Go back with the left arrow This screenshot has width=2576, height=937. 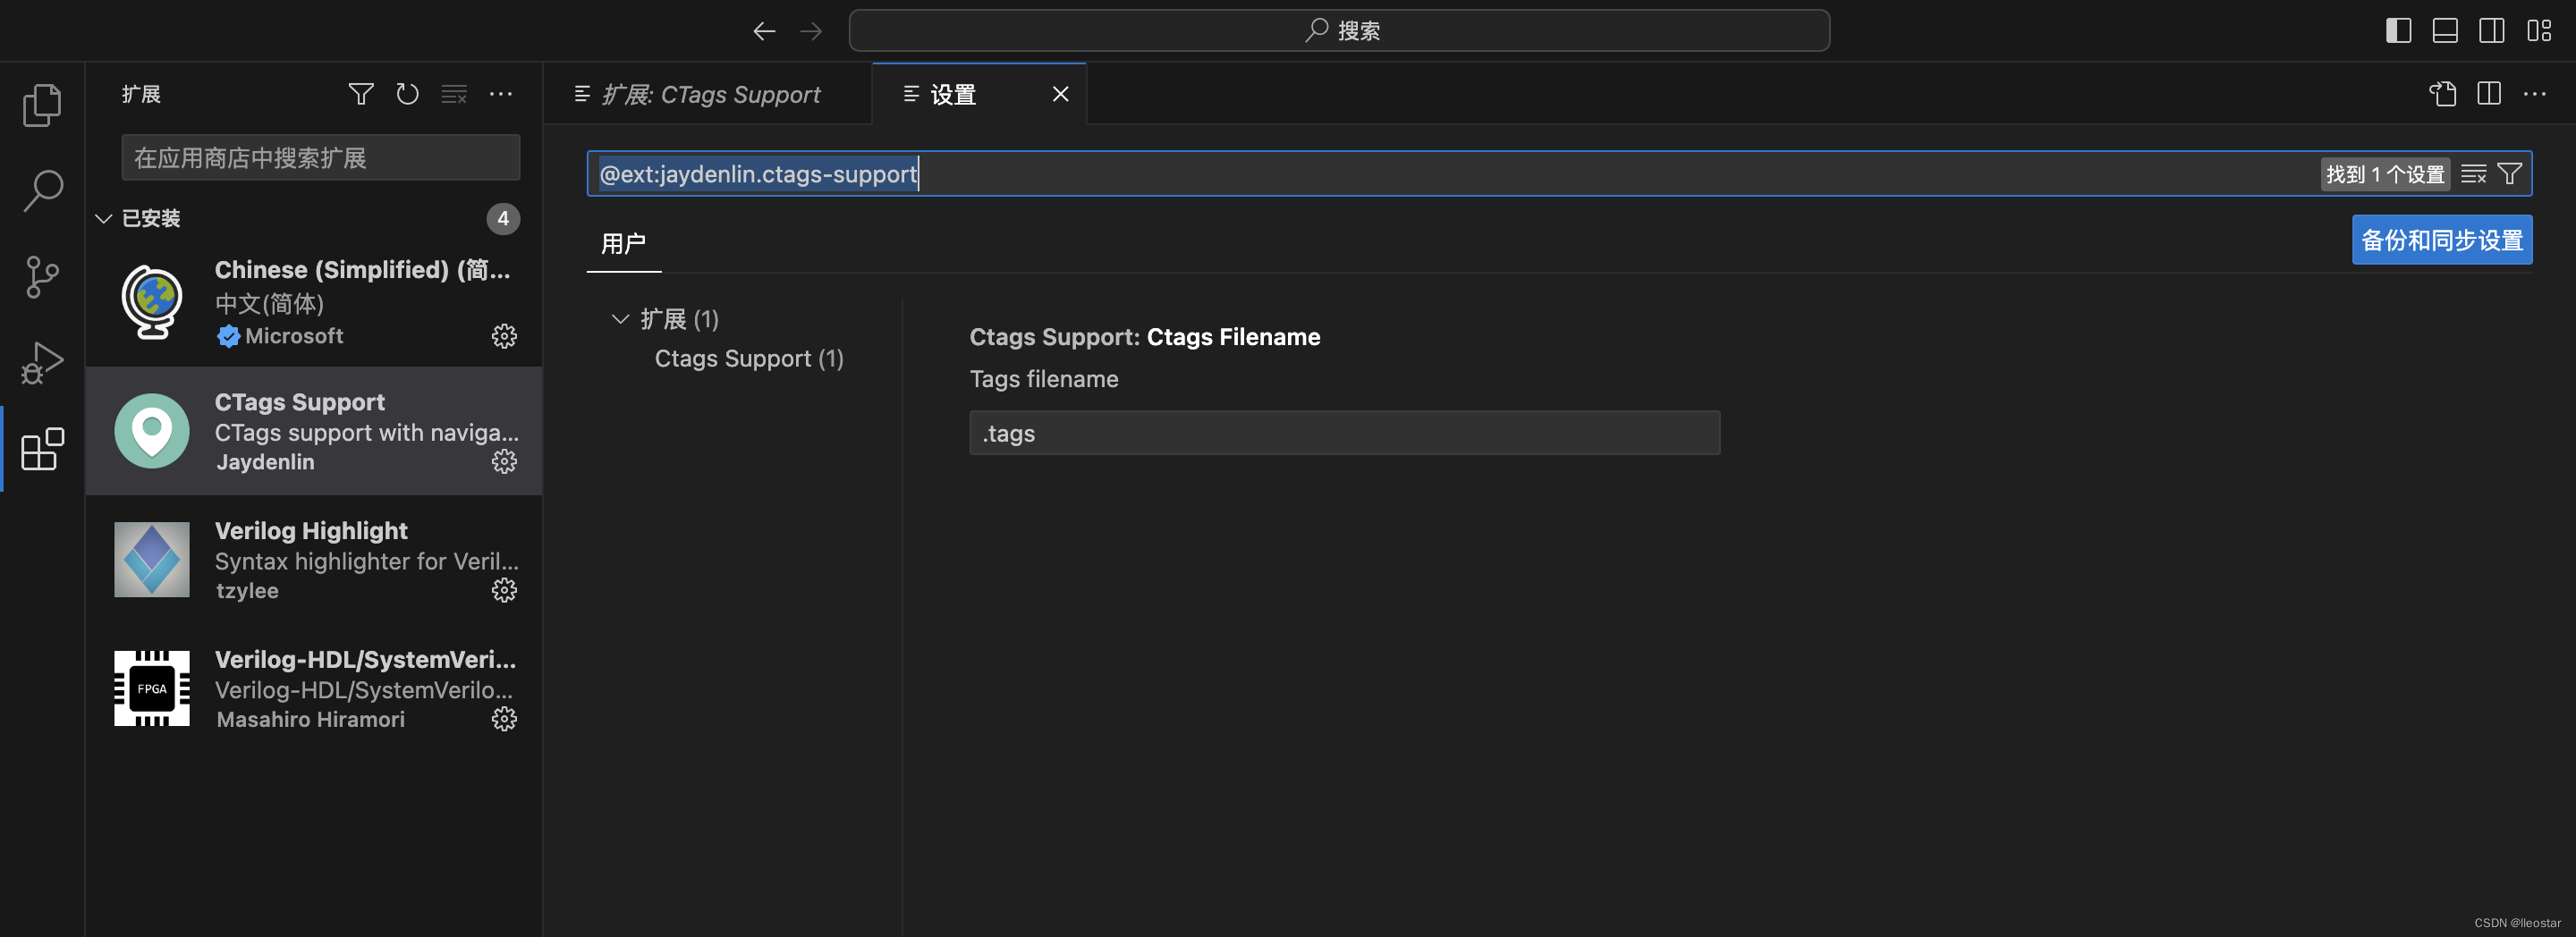point(764,31)
